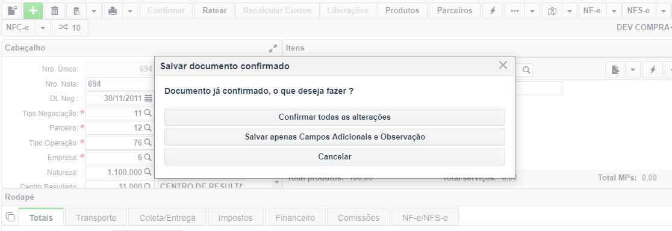Click Cancelar in the dialog

coord(335,157)
